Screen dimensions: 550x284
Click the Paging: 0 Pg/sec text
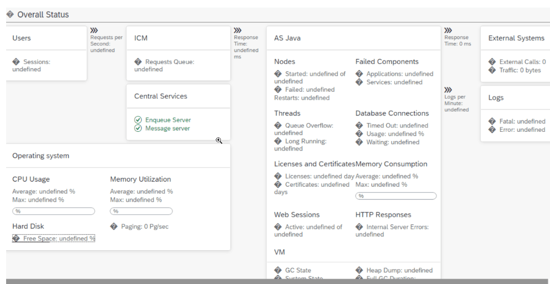tap(145, 226)
